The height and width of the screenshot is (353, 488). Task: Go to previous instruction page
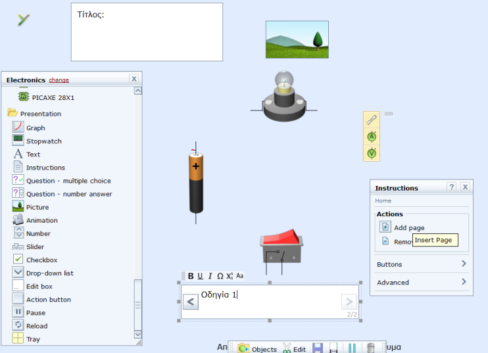(191, 302)
